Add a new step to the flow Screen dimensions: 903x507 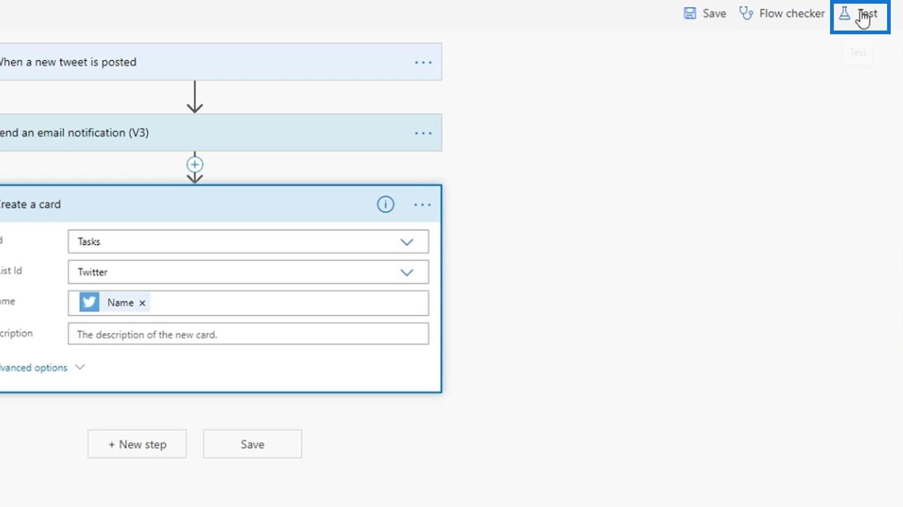point(137,444)
